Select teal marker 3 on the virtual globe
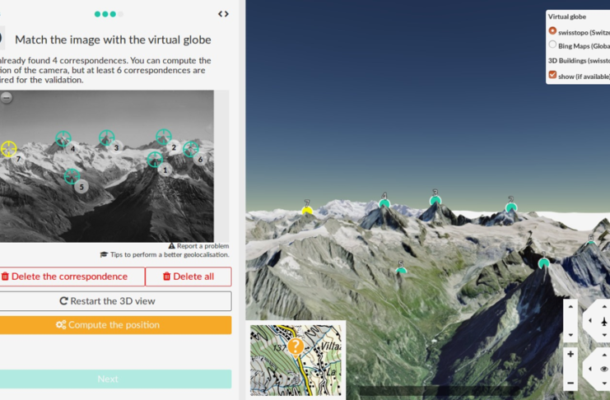The width and height of the screenshot is (610, 400). pos(435,200)
